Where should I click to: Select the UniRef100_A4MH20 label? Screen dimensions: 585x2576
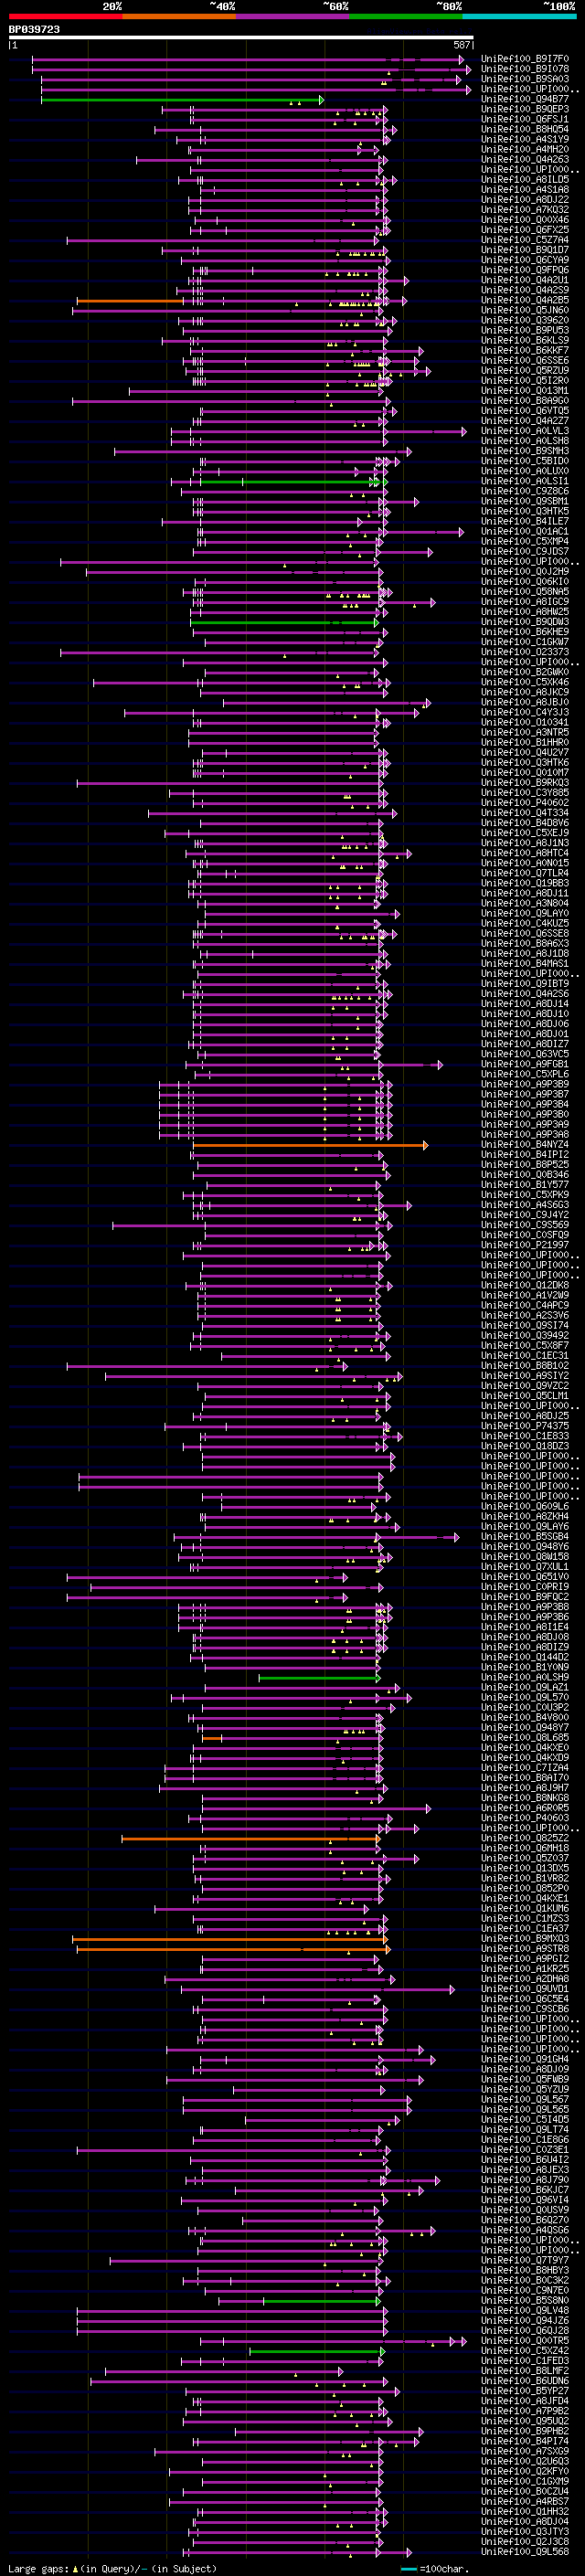coord(525,149)
